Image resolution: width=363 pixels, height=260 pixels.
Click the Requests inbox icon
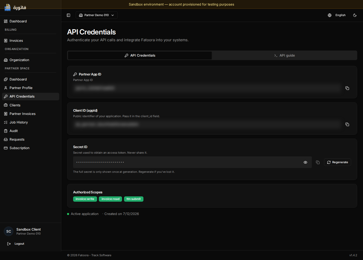(6, 139)
